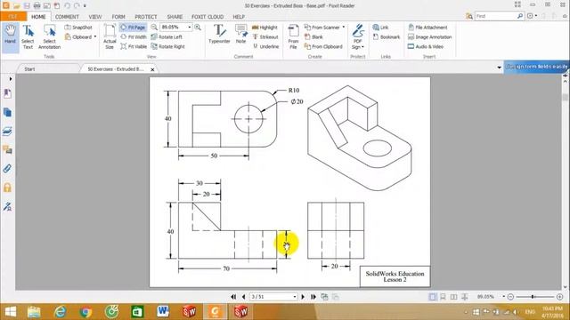
Task: Create PDF From File
Action: (x=293, y=36)
